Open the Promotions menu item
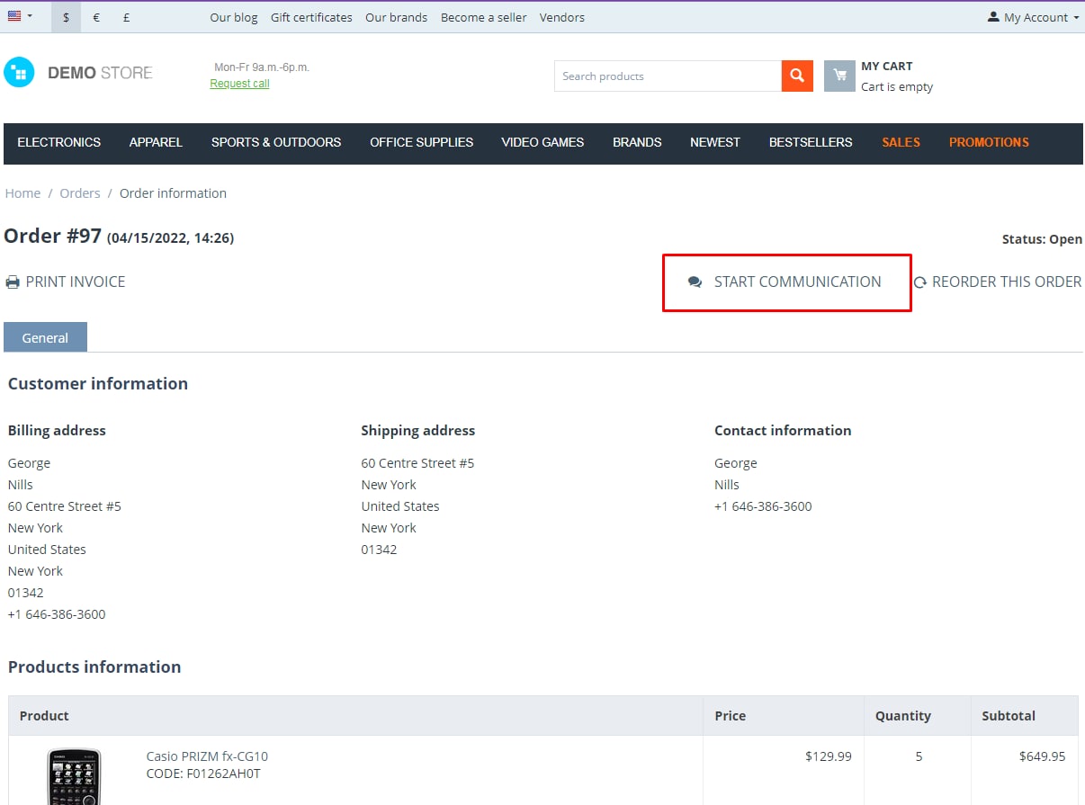Image resolution: width=1085 pixels, height=805 pixels. coord(989,142)
